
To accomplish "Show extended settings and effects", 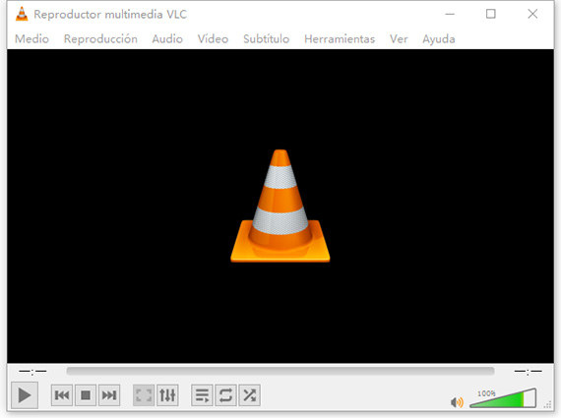I will (167, 395).
